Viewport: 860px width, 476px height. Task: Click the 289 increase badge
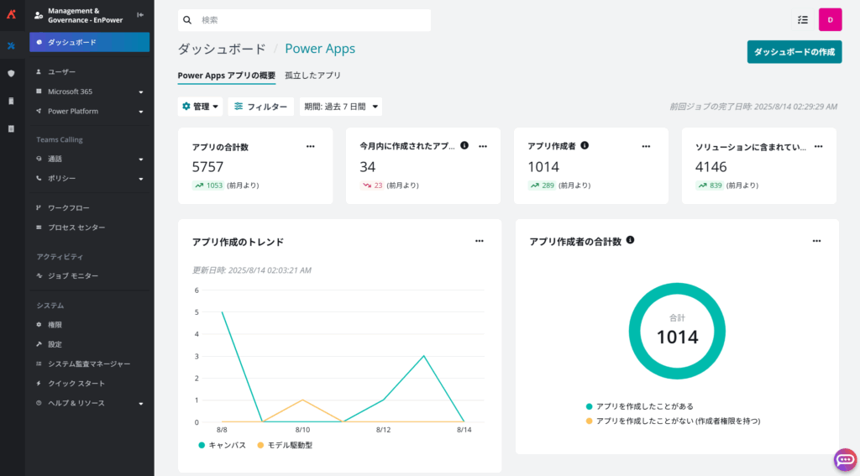pos(542,186)
